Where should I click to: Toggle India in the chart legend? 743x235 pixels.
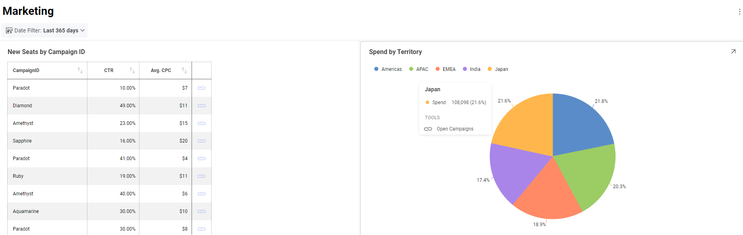[x=472, y=69]
